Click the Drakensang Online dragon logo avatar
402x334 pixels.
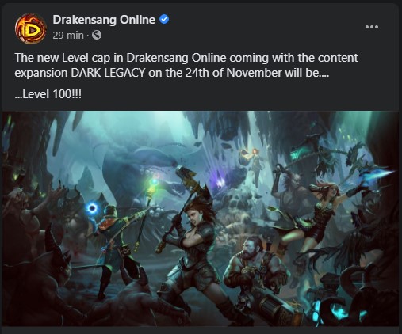click(x=31, y=28)
